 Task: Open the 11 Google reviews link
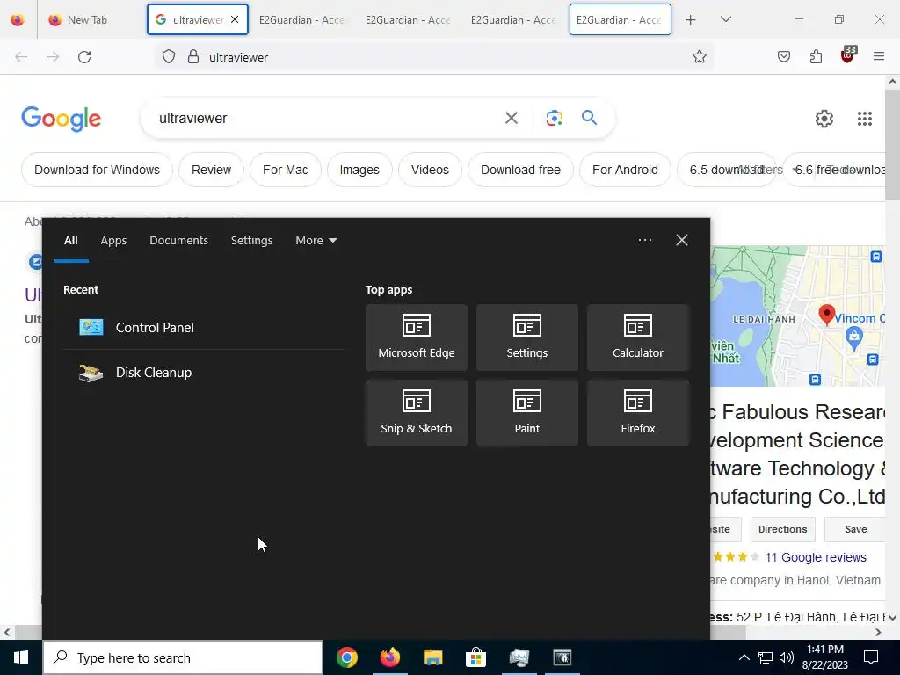click(816, 557)
